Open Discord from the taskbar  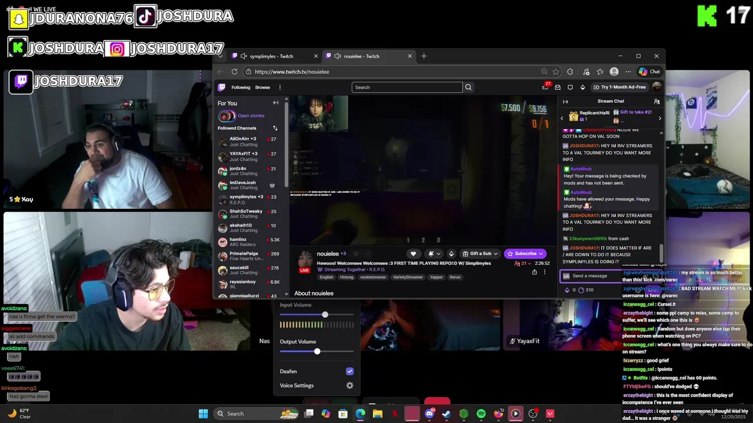[429, 414]
